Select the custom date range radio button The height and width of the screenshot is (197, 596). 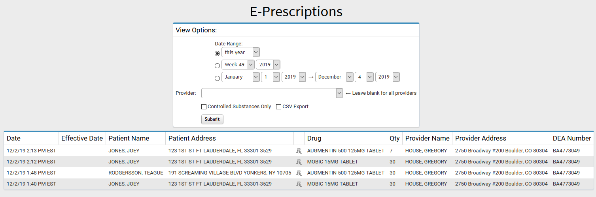click(x=217, y=78)
